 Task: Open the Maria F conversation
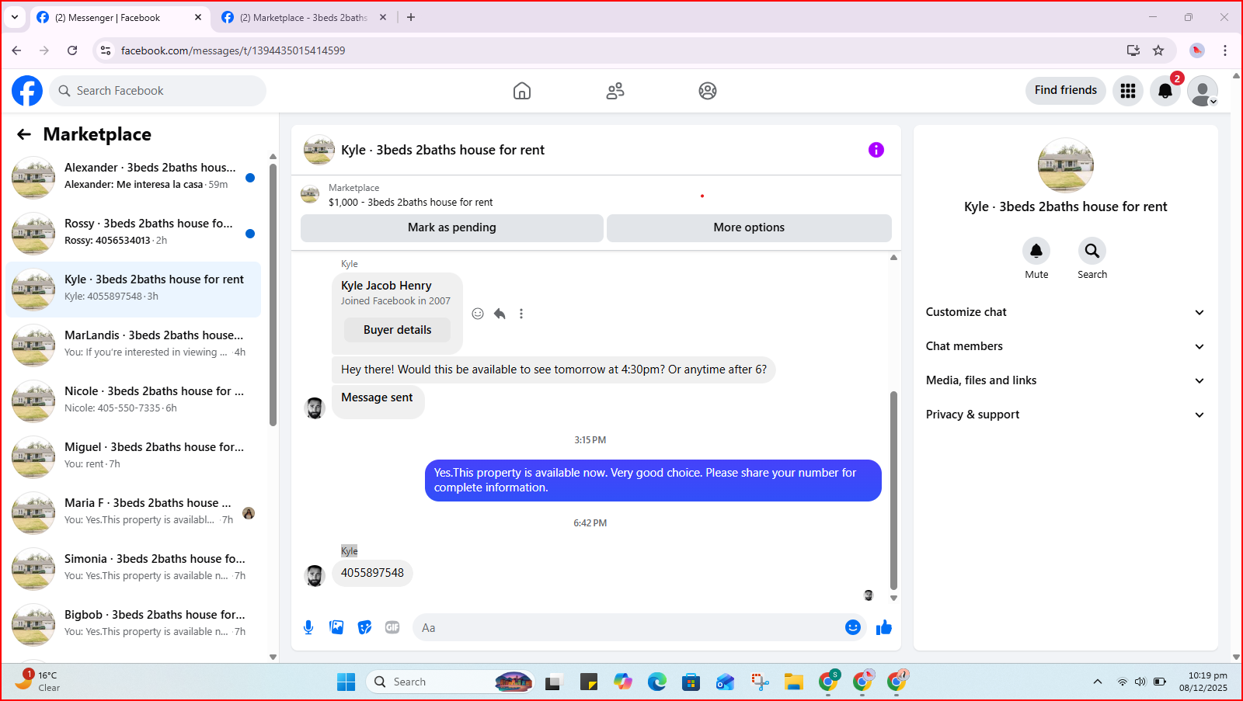pos(134,513)
